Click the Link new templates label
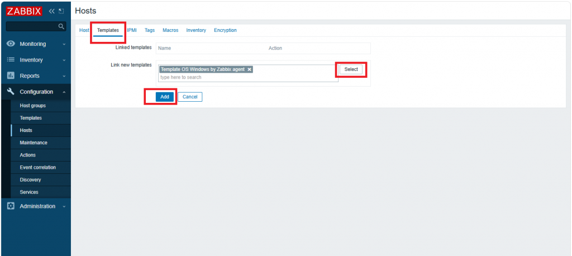 click(x=131, y=65)
